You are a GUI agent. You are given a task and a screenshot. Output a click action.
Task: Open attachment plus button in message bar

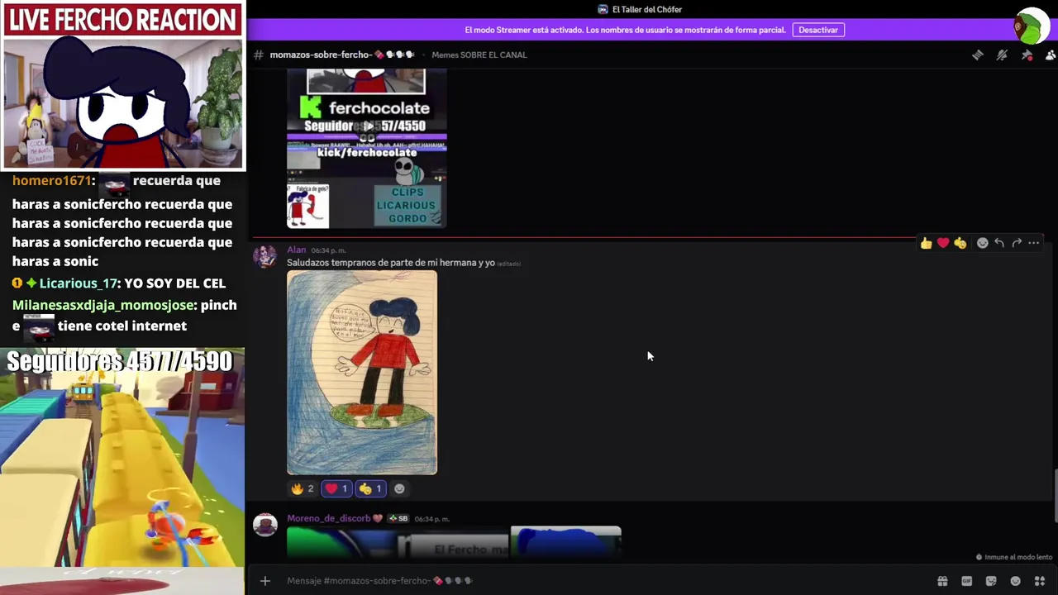pos(264,581)
